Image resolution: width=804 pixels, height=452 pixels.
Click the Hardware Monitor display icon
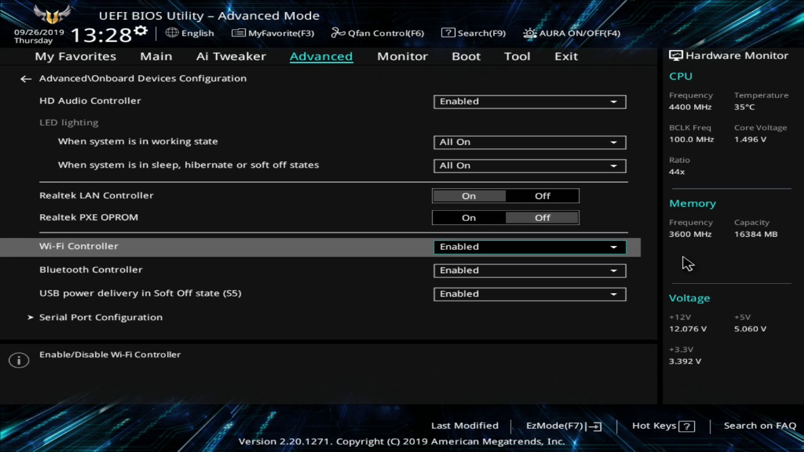point(676,55)
